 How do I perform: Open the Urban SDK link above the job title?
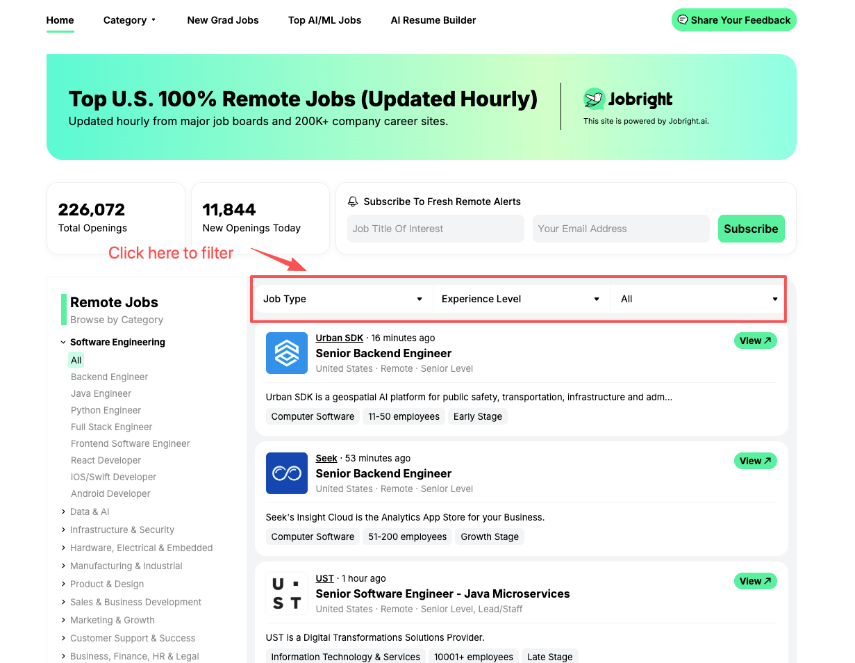click(x=340, y=338)
